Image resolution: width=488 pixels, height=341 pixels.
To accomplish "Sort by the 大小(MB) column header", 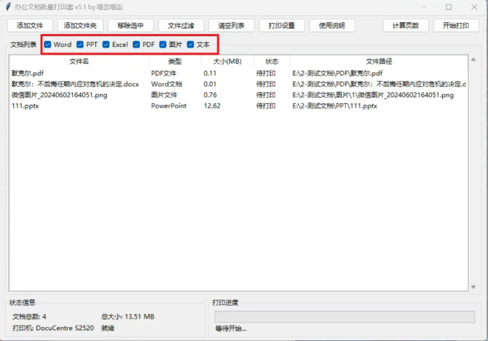I will tap(227, 62).
